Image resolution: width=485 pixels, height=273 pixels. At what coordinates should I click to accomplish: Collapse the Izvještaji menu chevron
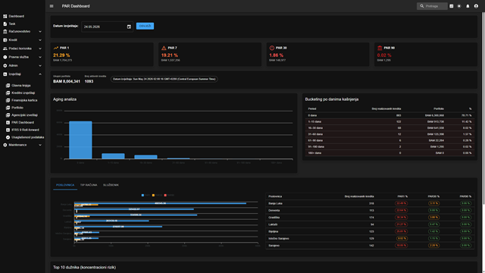(40, 74)
